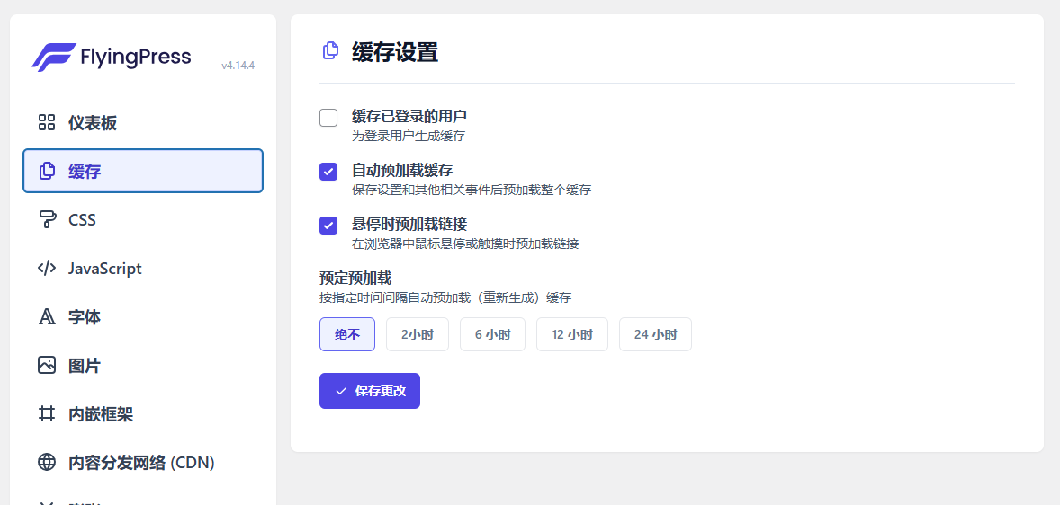Enable the 缓存已登录的用户 checkbox
Screen dimensions: 1060x505
point(328,118)
